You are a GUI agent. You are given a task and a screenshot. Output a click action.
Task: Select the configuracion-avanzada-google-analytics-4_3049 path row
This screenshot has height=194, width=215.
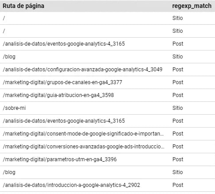pos(107,70)
